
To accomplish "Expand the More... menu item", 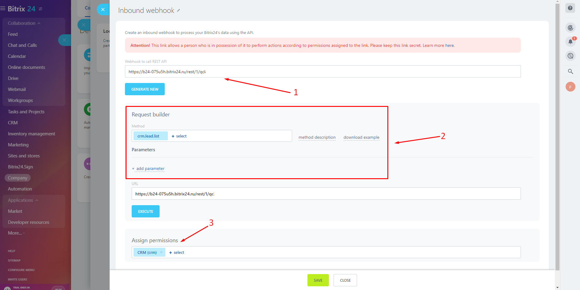I will click(15, 233).
